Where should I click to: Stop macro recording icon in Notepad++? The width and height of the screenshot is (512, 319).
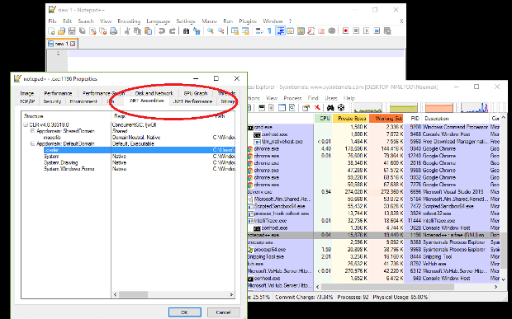[x=356, y=31]
